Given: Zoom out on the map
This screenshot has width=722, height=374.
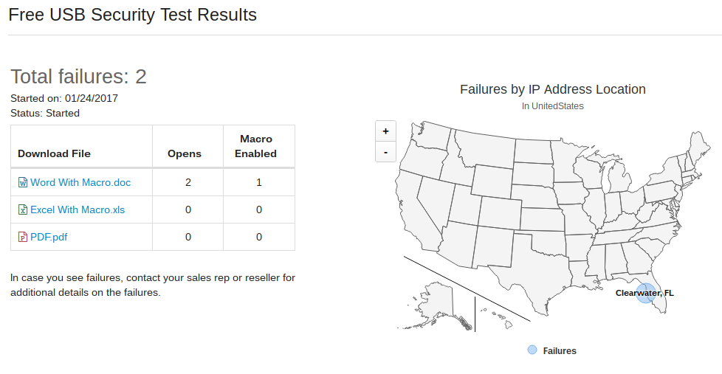Looking at the screenshot, I should [385, 152].
